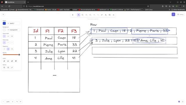
Task: Select the Selection arrow tool
Action: pos(78,15)
